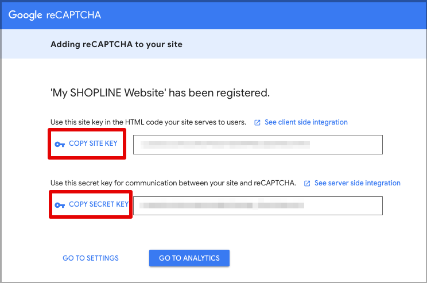Select the secret key text field
This screenshot has width=427, height=283.
point(258,206)
